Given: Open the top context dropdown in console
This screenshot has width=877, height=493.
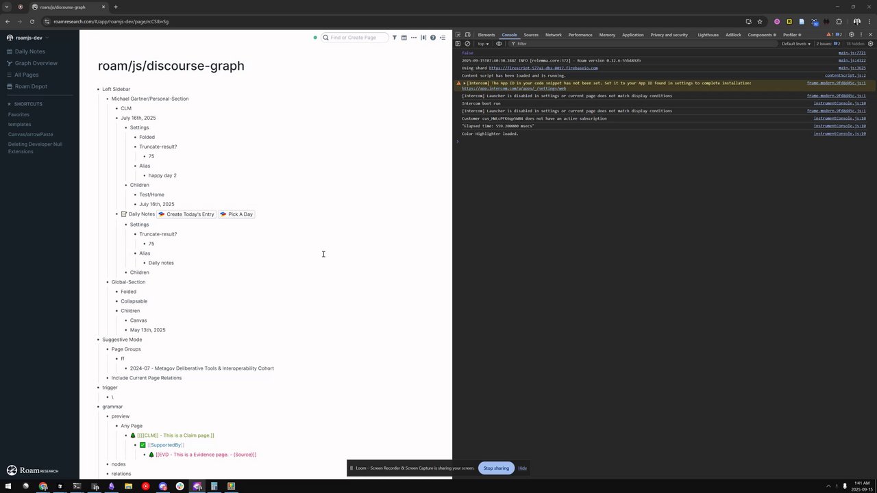Looking at the screenshot, I should [484, 44].
